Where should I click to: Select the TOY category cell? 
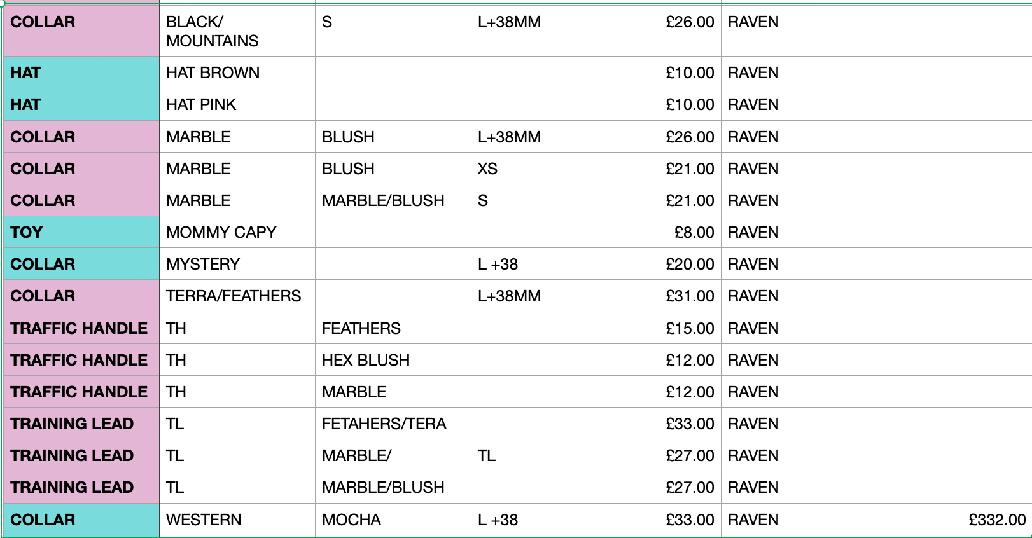[81, 232]
